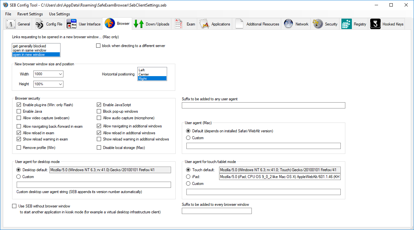The height and width of the screenshot is (230, 414).
Task: Choose Right horizontal positioning
Action: tap(152, 78)
